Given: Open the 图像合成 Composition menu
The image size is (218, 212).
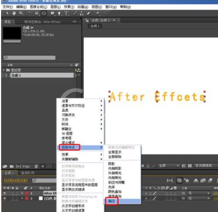Looking at the screenshot, I should click(38, 7).
